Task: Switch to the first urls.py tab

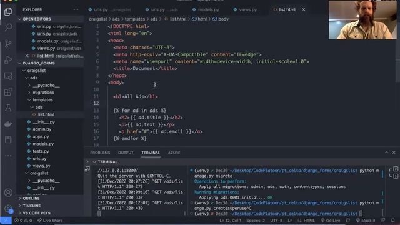Action: (110, 10)
